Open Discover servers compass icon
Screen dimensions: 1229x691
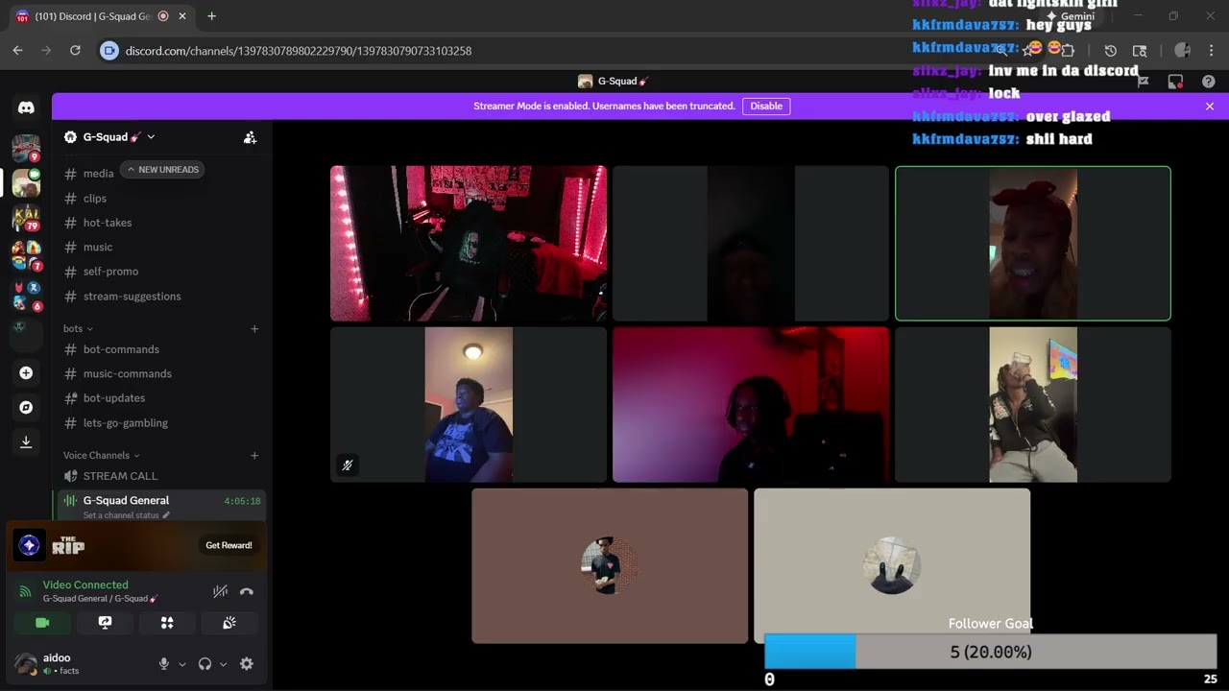click(x=26, y=407)
